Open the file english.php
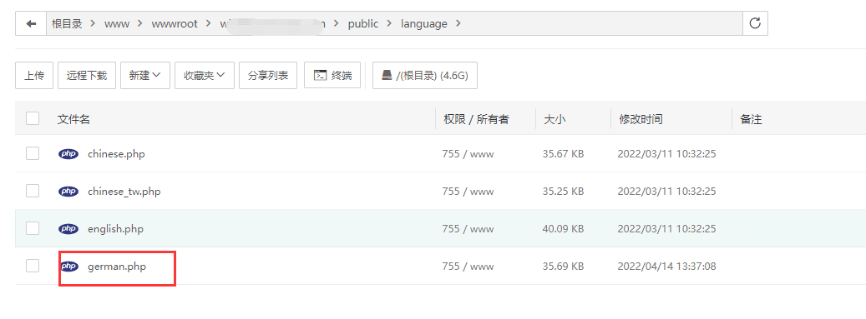Image resolution: width=866 pixels, height=319 pixels. point(115,229)
